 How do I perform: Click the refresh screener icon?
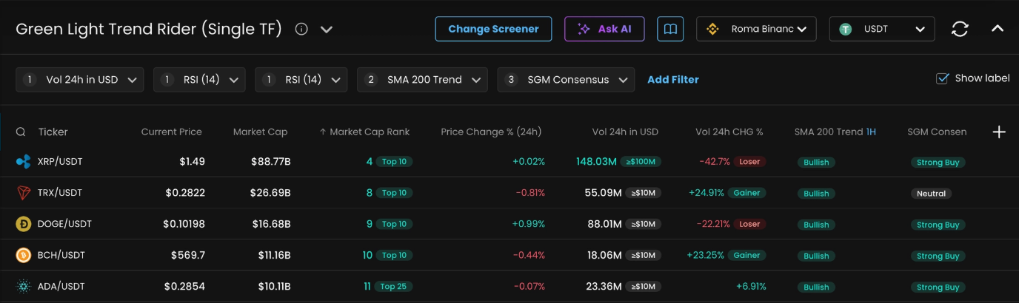pos(960,29)
